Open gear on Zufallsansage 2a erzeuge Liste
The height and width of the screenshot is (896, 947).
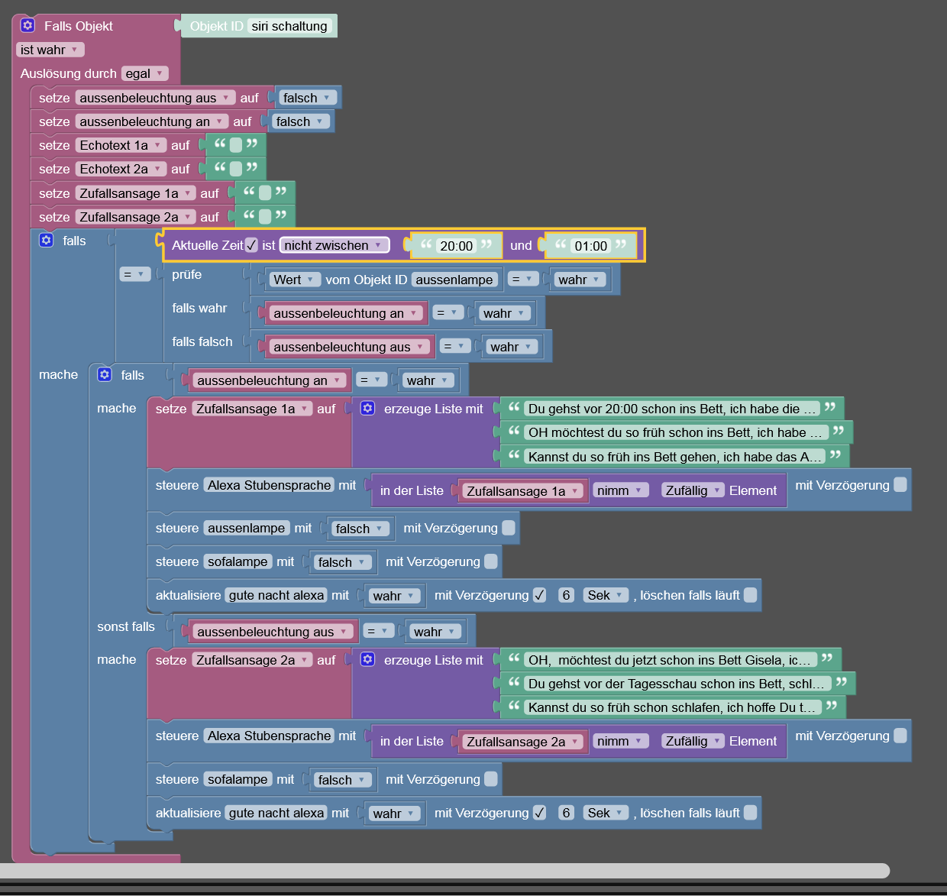(368, 659)
